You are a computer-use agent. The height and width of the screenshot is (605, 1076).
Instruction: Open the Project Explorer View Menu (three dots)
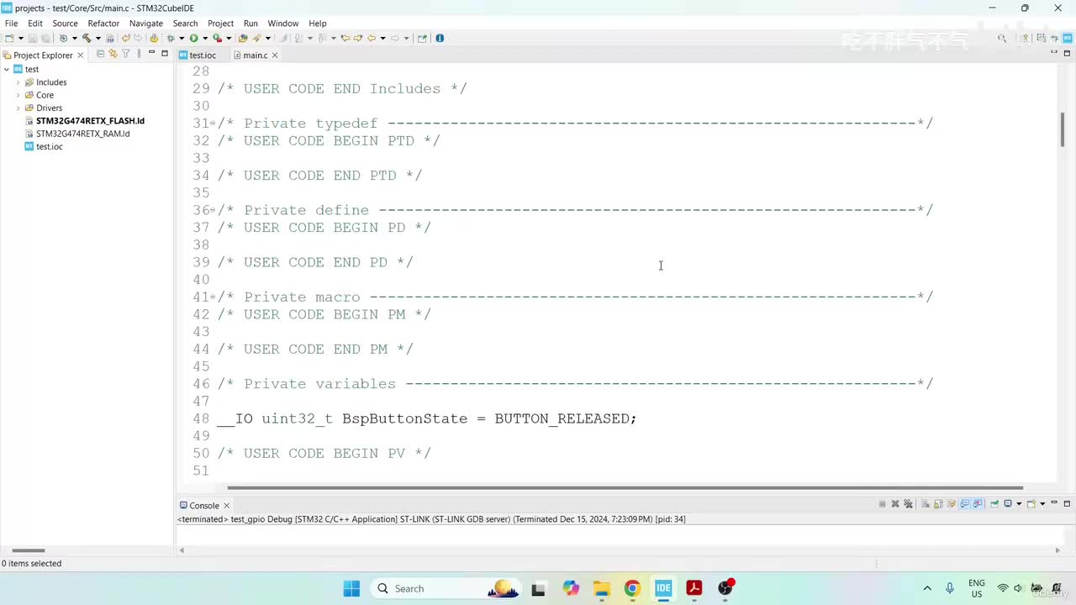[x=139, y=54]
